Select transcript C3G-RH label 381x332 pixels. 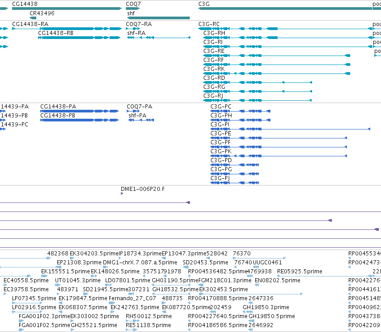214,33
